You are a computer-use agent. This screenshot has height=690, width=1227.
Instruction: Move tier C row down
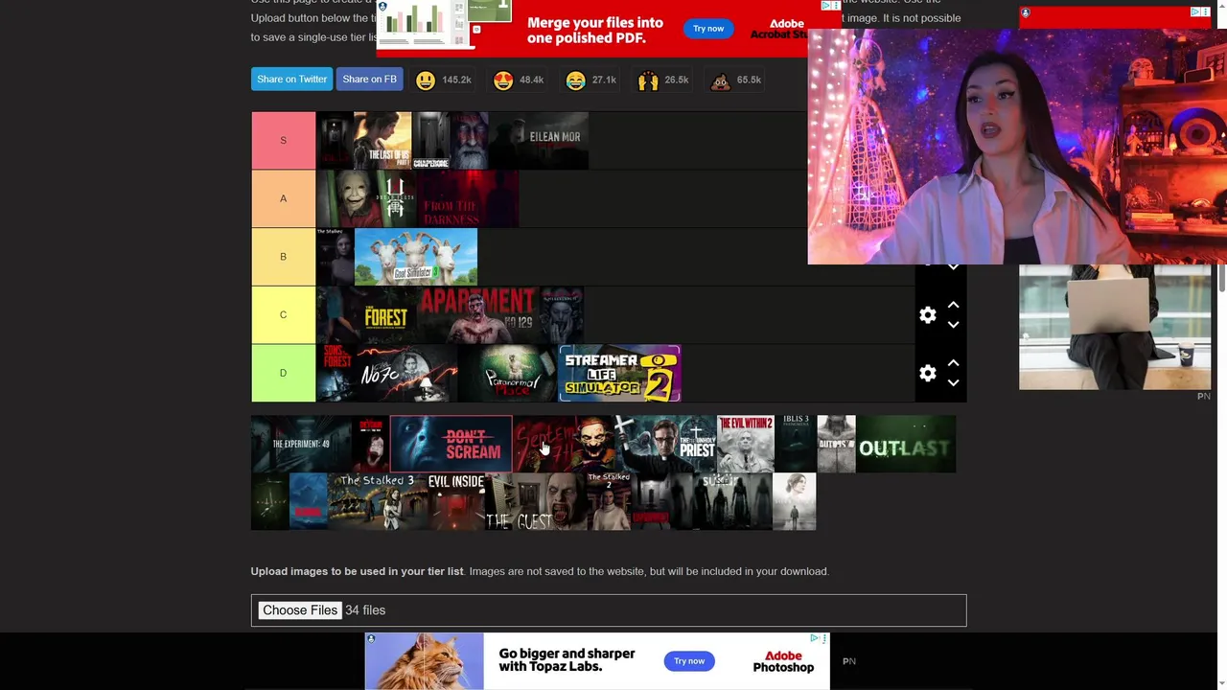point(953,325)
